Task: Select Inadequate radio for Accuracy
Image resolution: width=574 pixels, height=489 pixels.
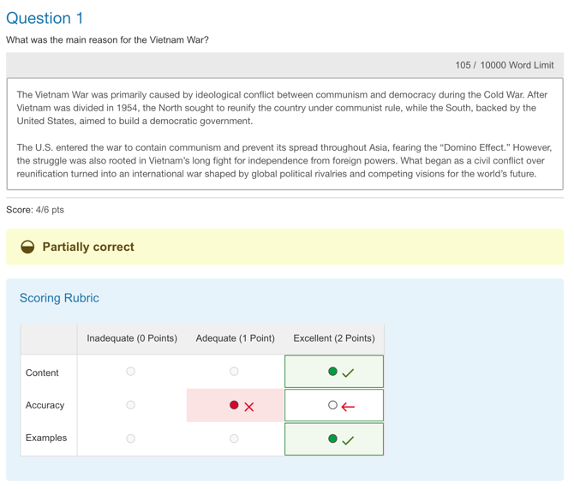Action: pos(130,405)
